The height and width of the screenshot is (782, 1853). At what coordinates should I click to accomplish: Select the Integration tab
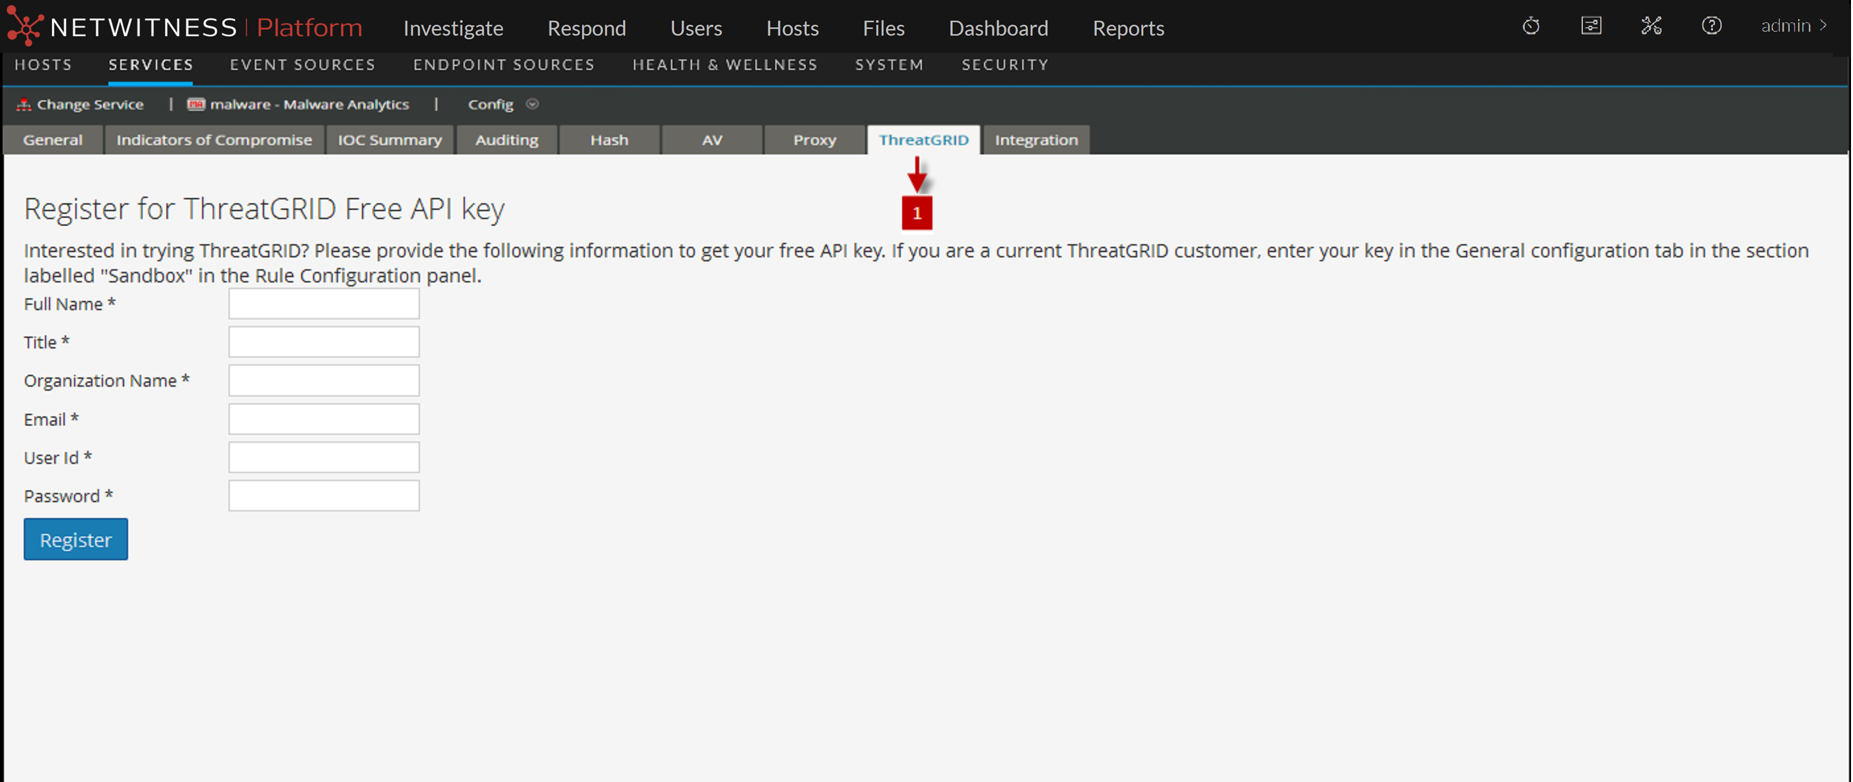(1036, 139)
